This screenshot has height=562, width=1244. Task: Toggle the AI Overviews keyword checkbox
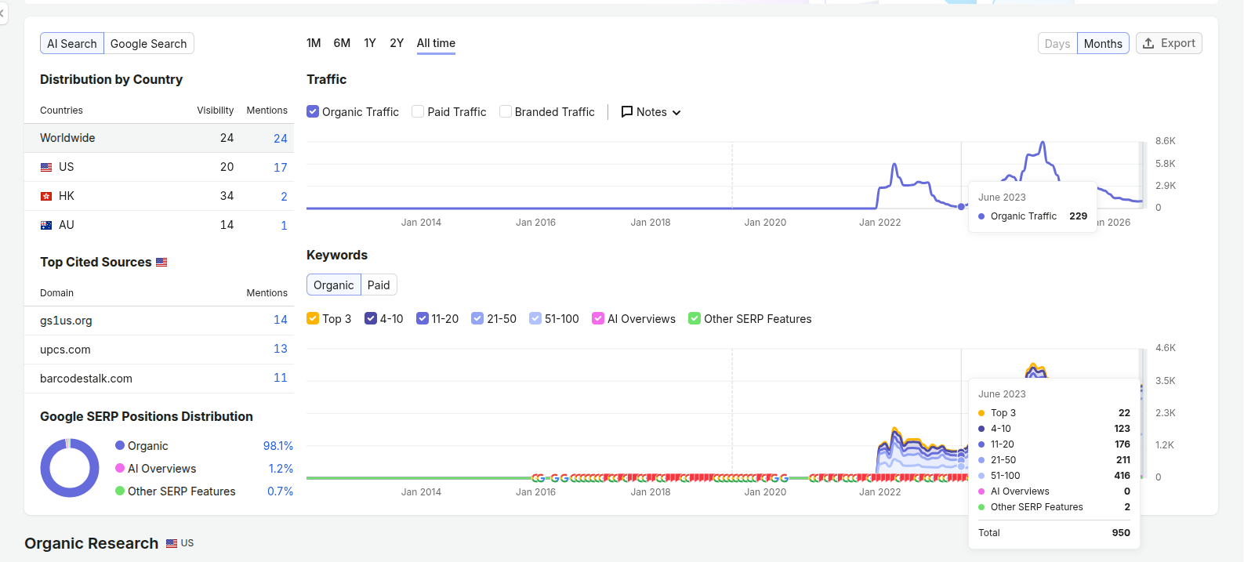point(598,318)
